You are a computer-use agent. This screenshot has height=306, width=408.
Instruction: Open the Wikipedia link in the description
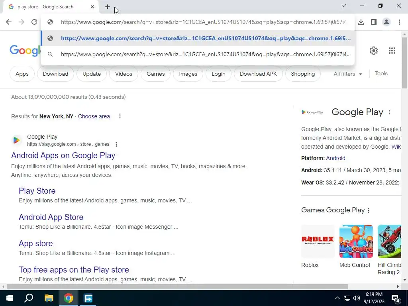pyautogui.click(x=396, y=147)
